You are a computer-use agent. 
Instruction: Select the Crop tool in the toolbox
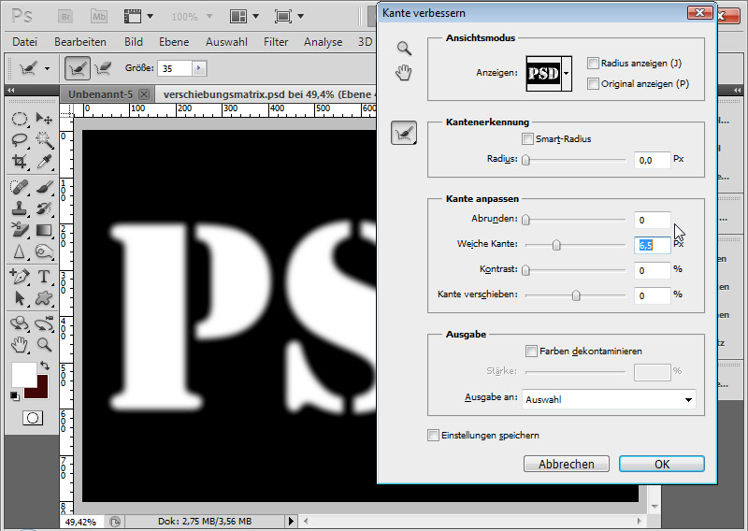click(x=19, y=161)
